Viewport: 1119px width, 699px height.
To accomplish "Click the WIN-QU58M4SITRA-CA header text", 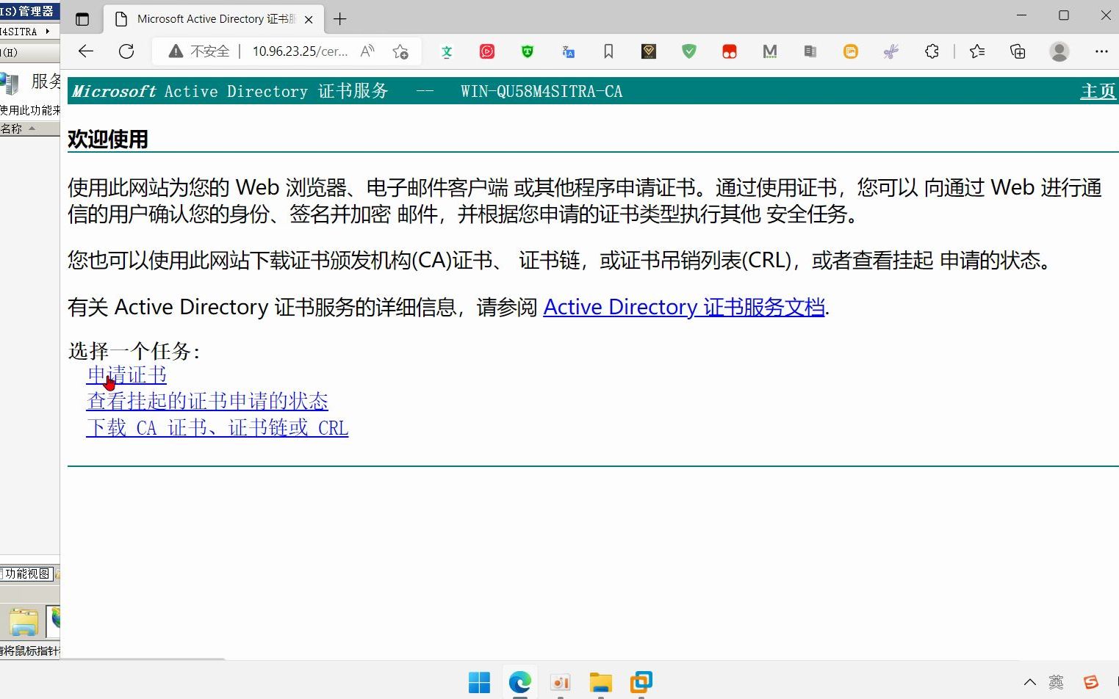I will coord(541,91).
